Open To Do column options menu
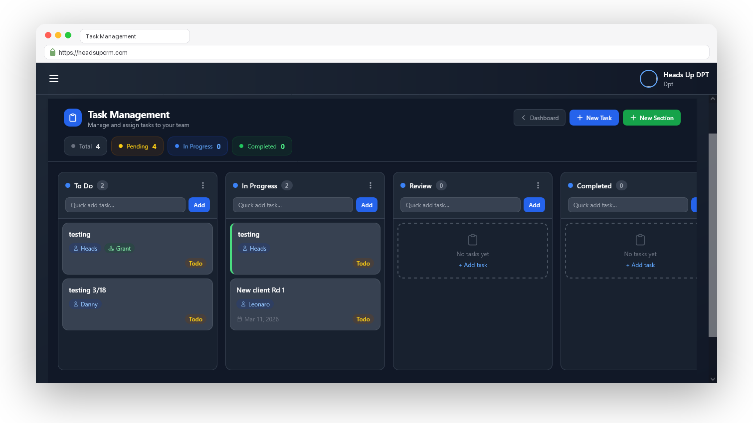Screen dimensions: 753x423 pos(203,185)
